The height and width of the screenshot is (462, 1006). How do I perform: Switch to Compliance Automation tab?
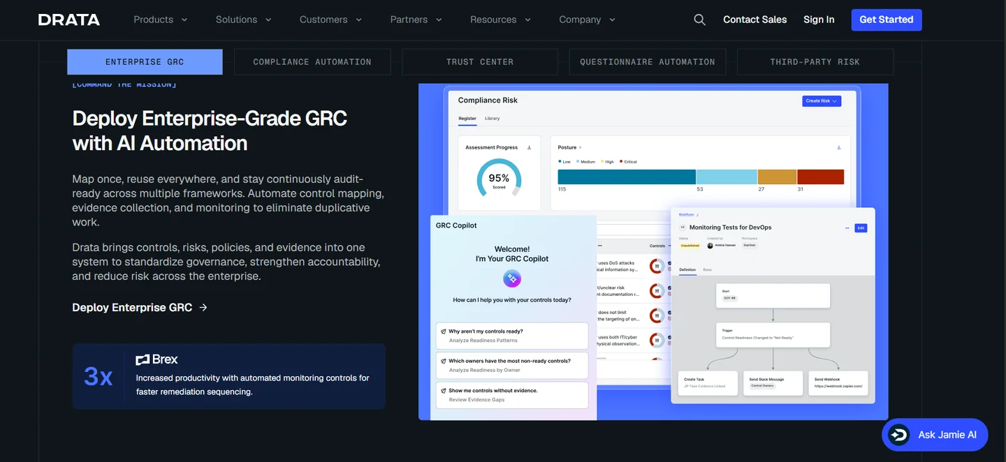tap(312, 62)
